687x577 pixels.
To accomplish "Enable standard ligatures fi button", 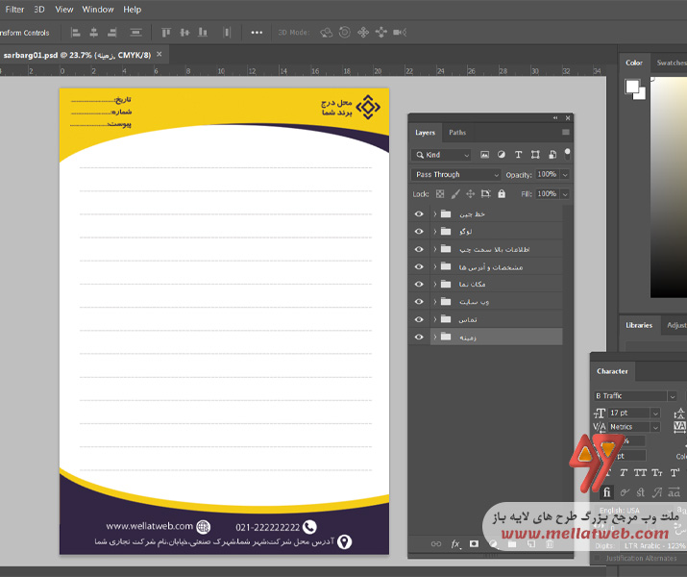I will tap(607, 492).
